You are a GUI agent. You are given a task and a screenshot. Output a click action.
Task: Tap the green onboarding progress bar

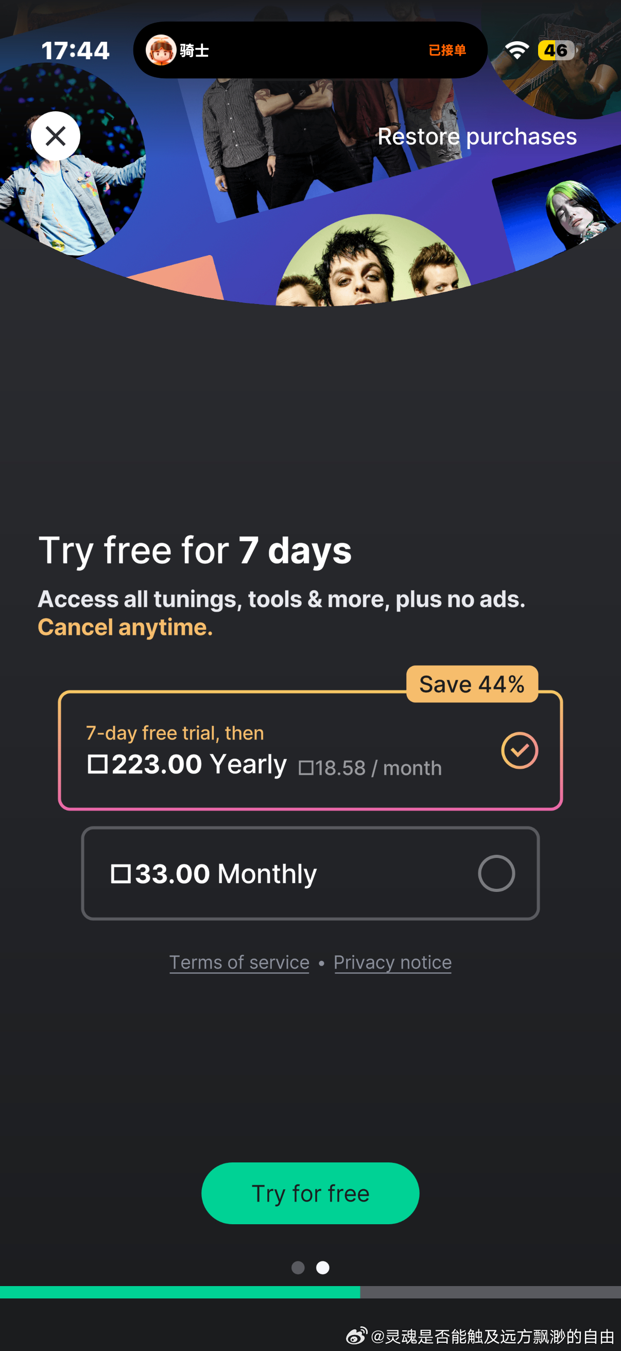point(180,1292)
